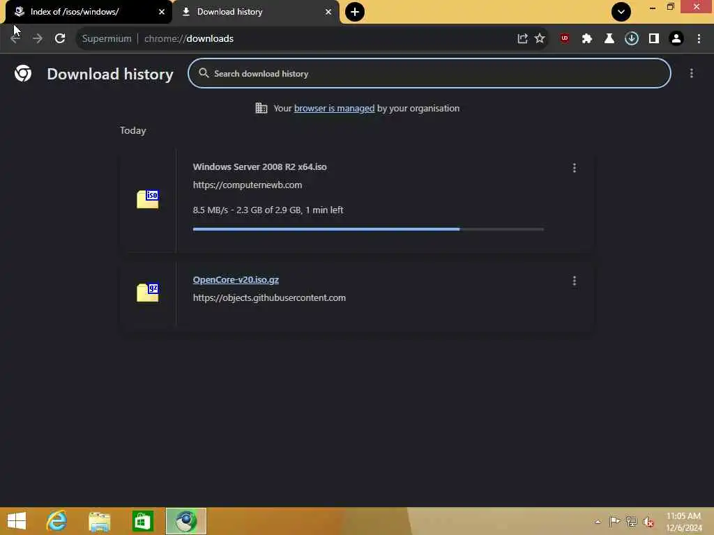Open the profile avatar menu
This screenshot has width=714, height=535.
coord(676,39)
